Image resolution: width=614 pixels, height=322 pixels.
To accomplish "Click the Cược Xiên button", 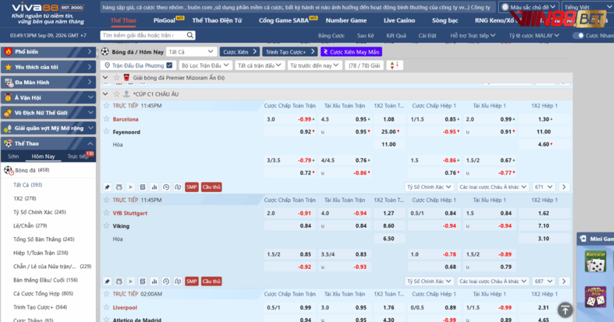I will 240,51.
